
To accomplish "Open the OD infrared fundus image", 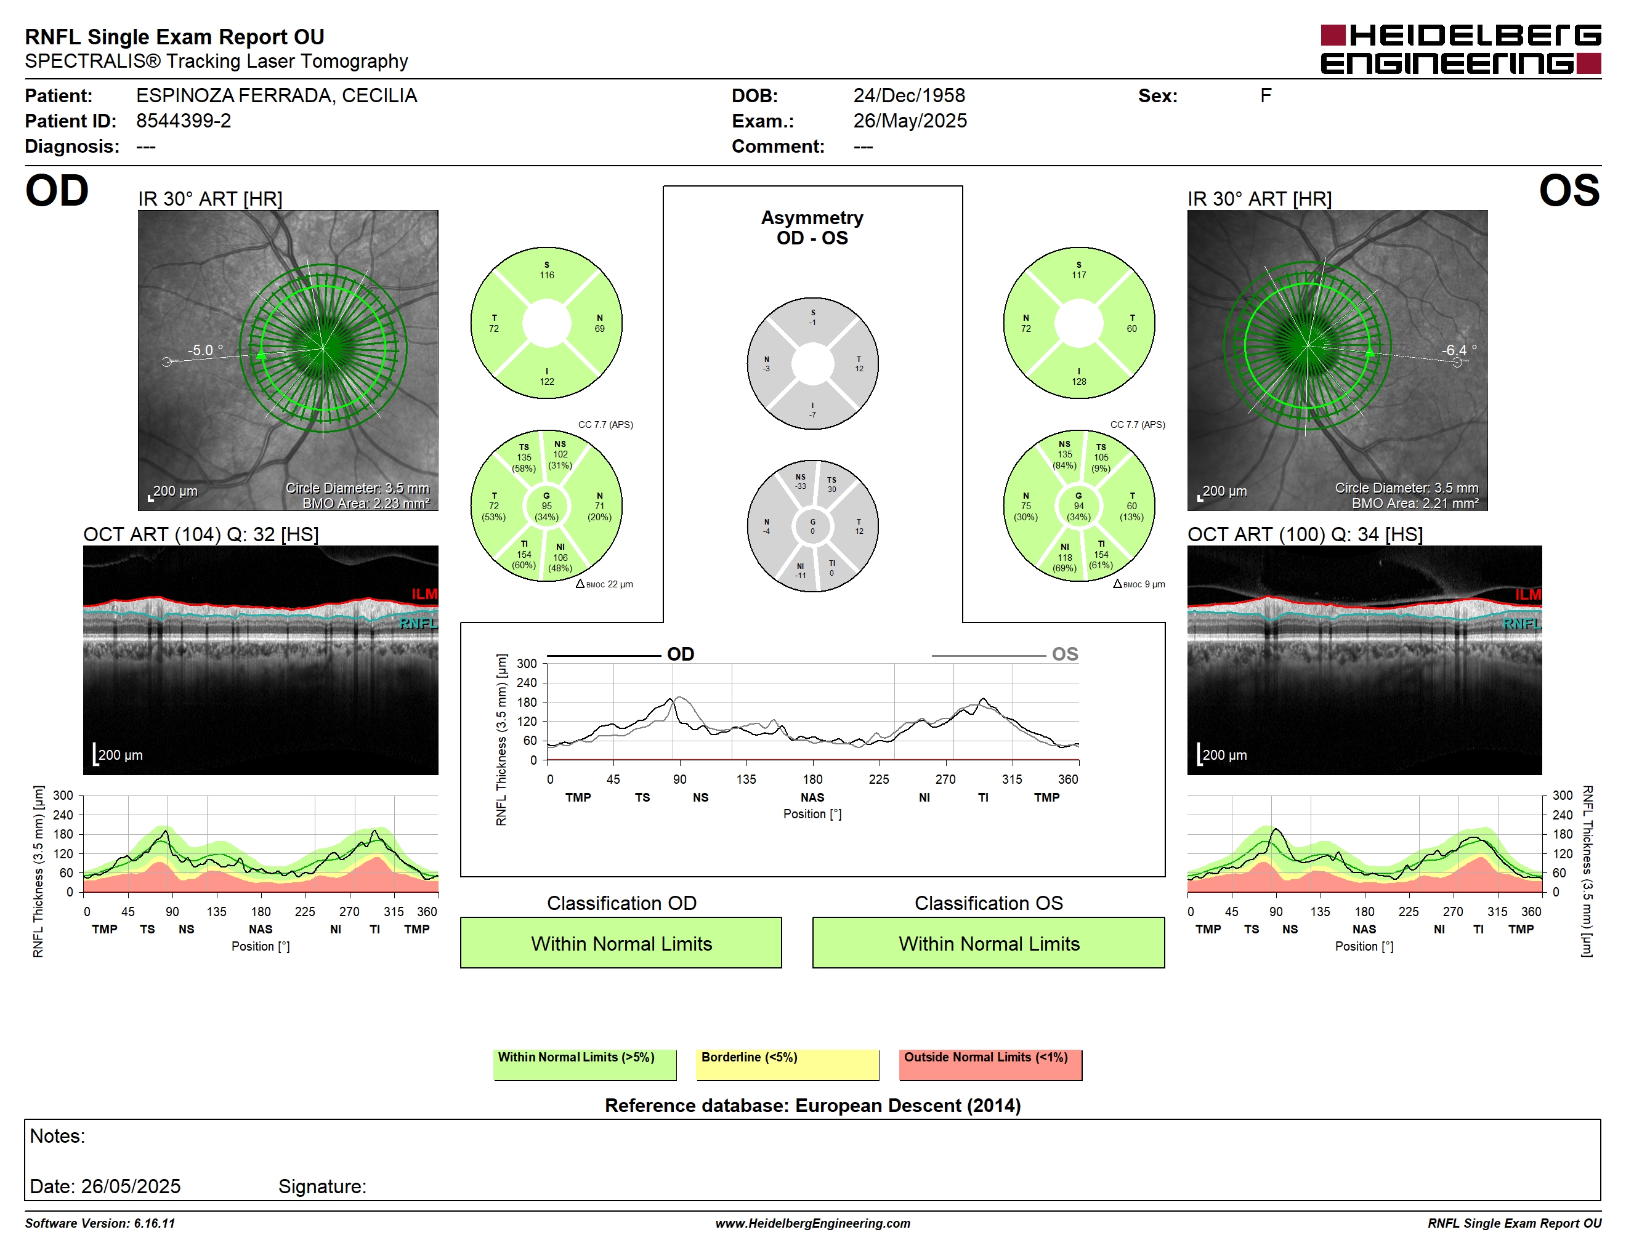I will pyautogui.click(x=288, y=360).
